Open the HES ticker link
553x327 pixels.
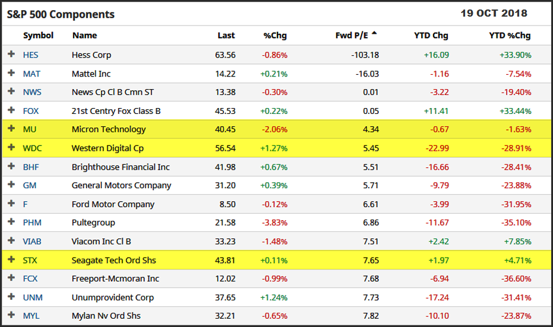(x=30, y=55)
